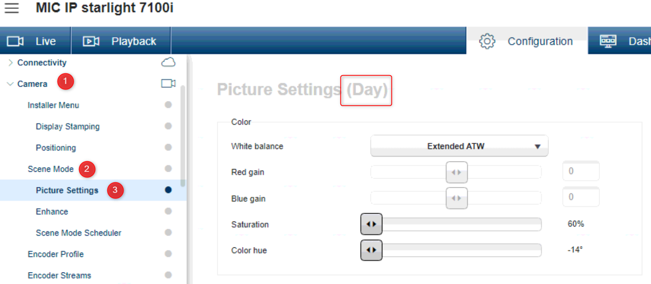Switch to the Live tab
This screenshot has width=651, height=284.
[45, 41]
